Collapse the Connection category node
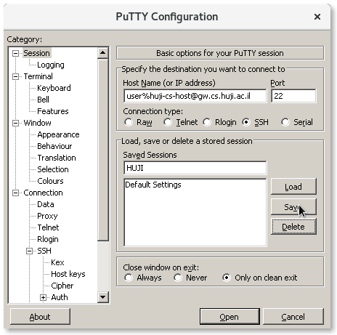Image resolution: width=337 pixels, height=335 pixels. tap(15, 193)
